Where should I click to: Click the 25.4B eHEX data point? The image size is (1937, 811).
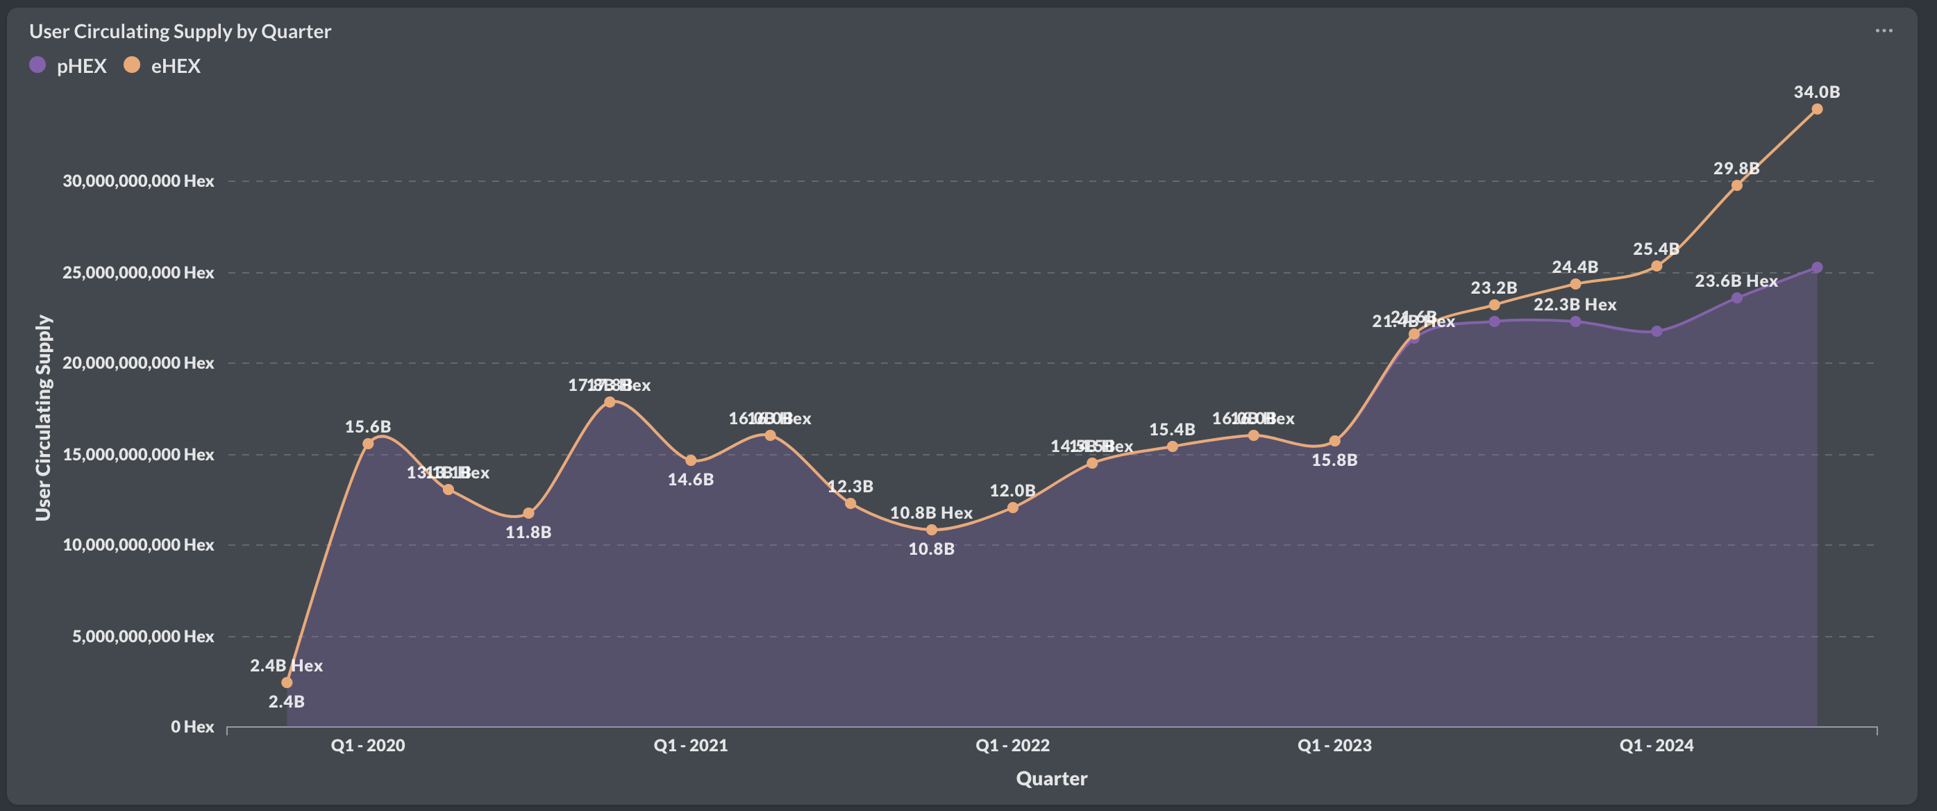tap(1656, 267)
